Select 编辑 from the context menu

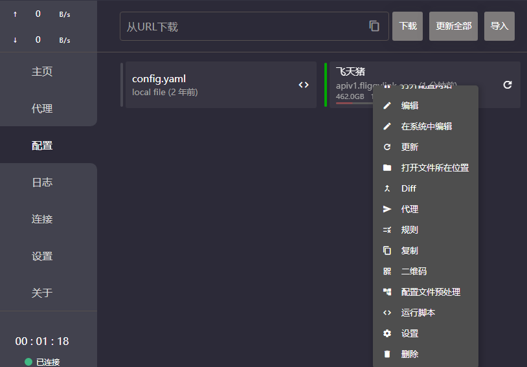pos(425,106)
